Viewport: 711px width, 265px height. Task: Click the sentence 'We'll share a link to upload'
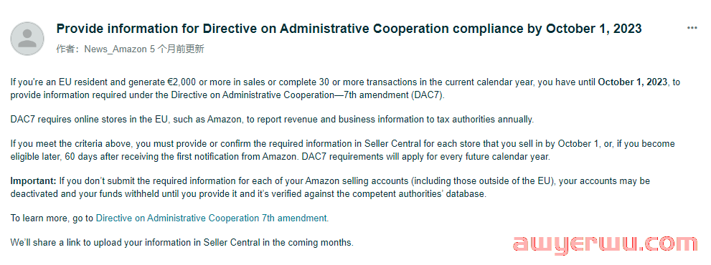coord(182,243)
